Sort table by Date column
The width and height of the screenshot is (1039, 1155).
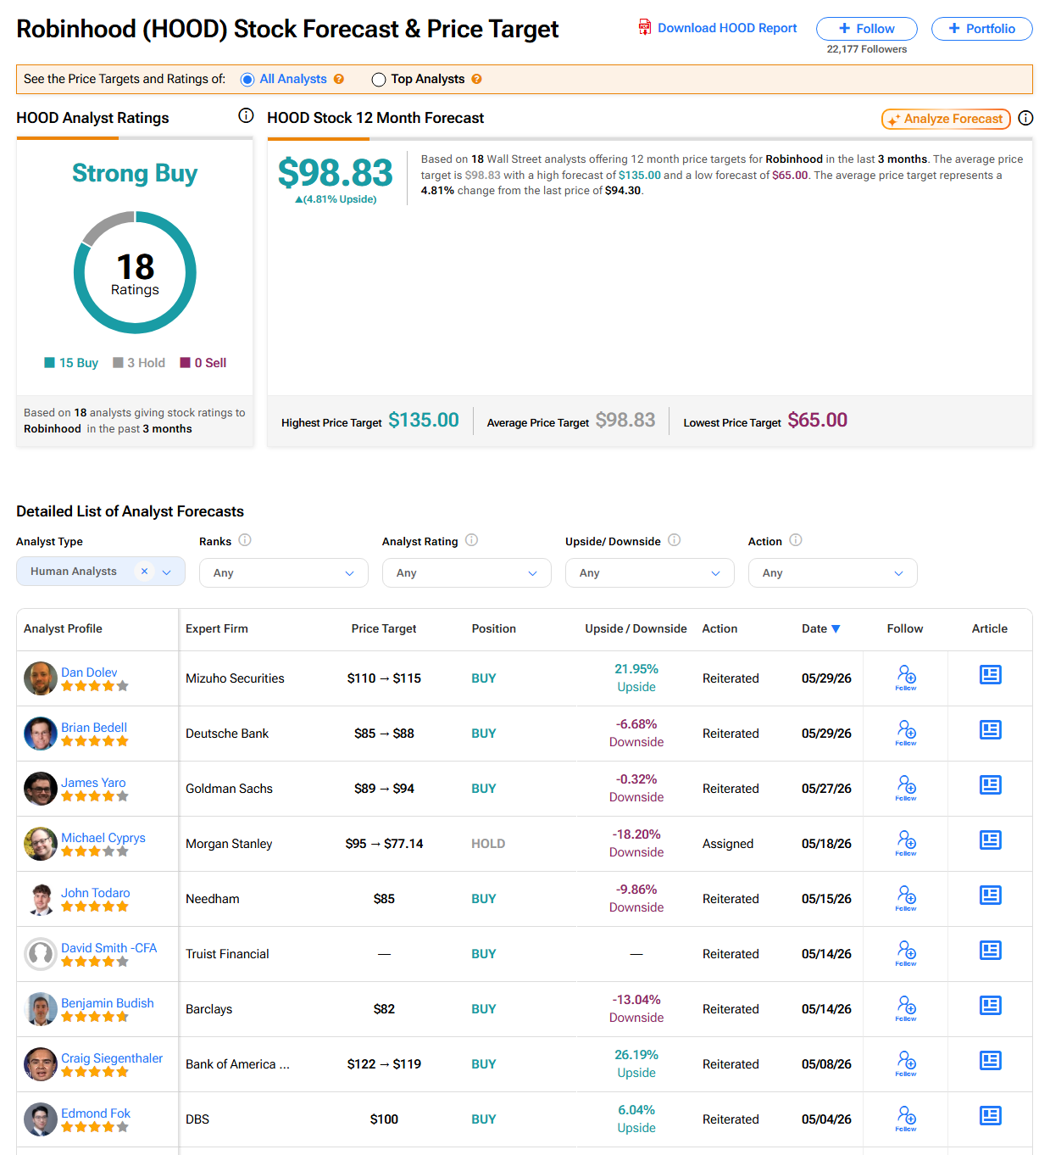coord(821,628)
